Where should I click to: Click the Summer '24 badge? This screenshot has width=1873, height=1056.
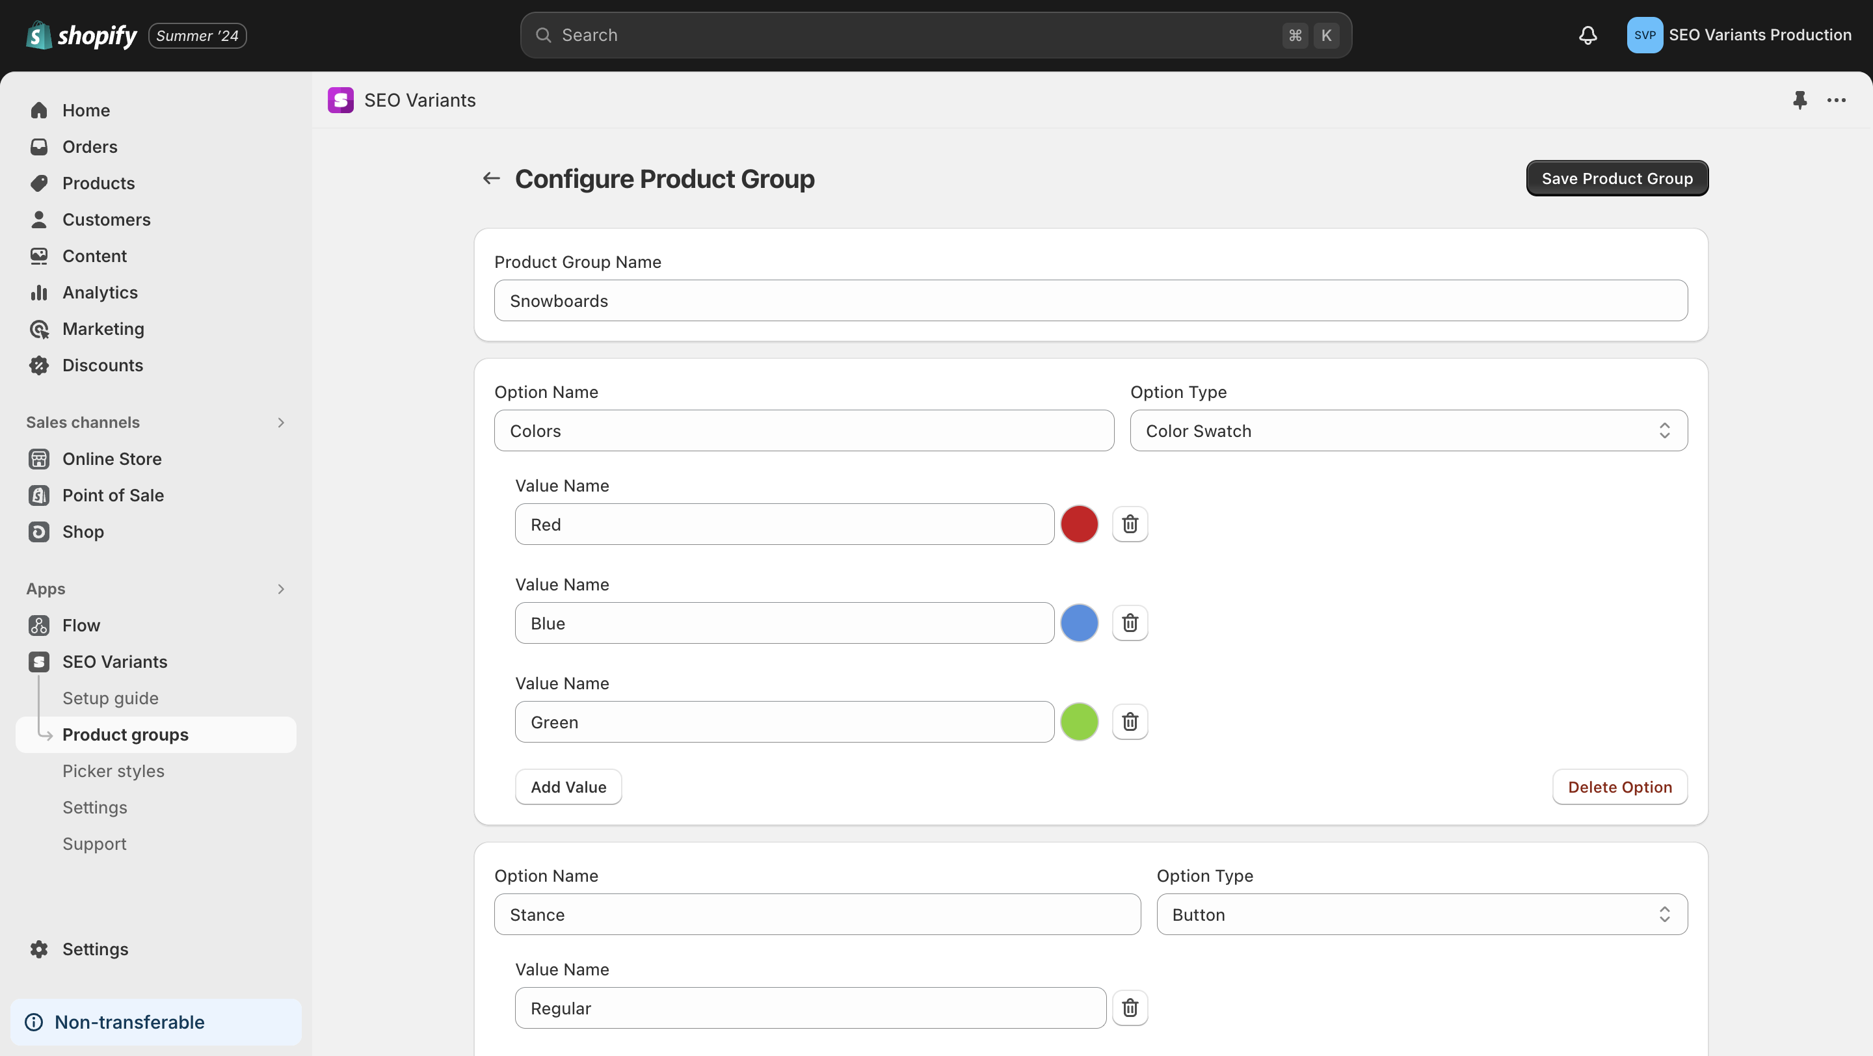(198, 35)
